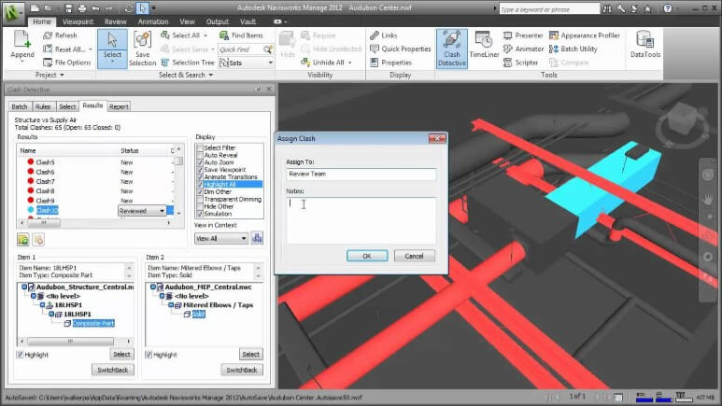The width and height of the screenshot is (722, 406).
Task: Open the Select All dropdown arrow
Action: pyautogui.click(x=205, y=35)
